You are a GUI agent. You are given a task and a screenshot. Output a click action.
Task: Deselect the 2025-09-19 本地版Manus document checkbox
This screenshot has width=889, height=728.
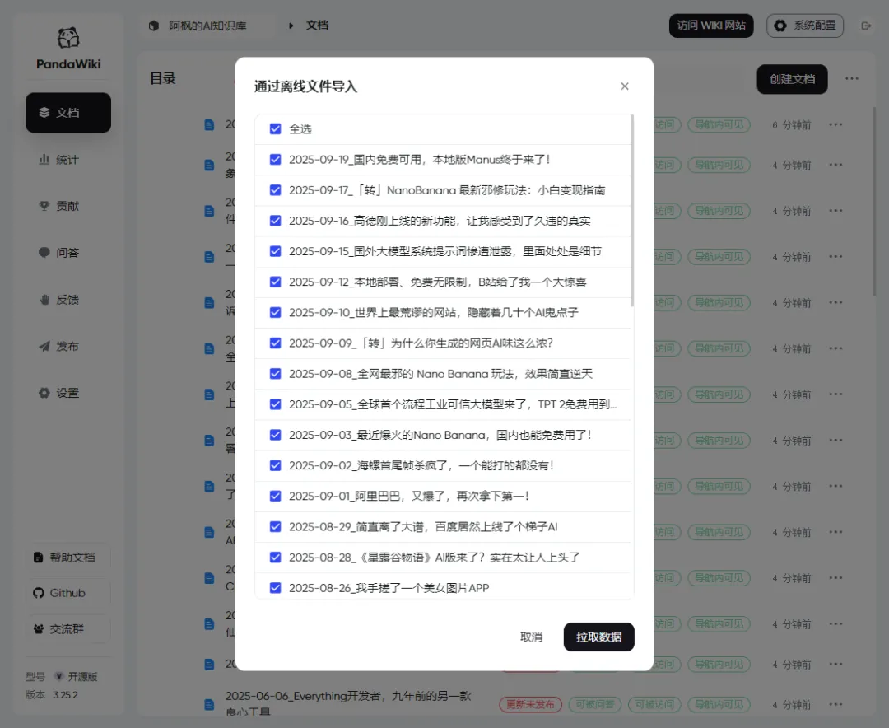pyautogui.click(x=275, y=160)
